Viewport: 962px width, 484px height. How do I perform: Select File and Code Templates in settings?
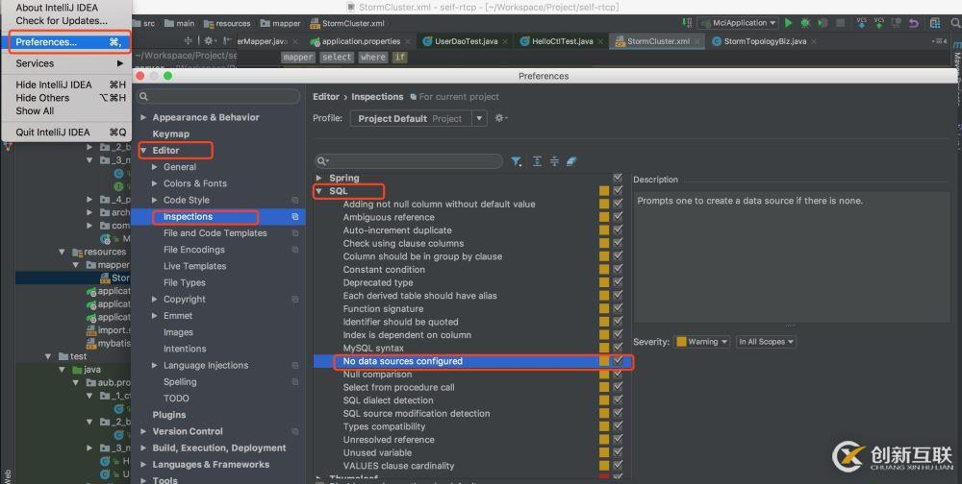(x=215, y=233)
